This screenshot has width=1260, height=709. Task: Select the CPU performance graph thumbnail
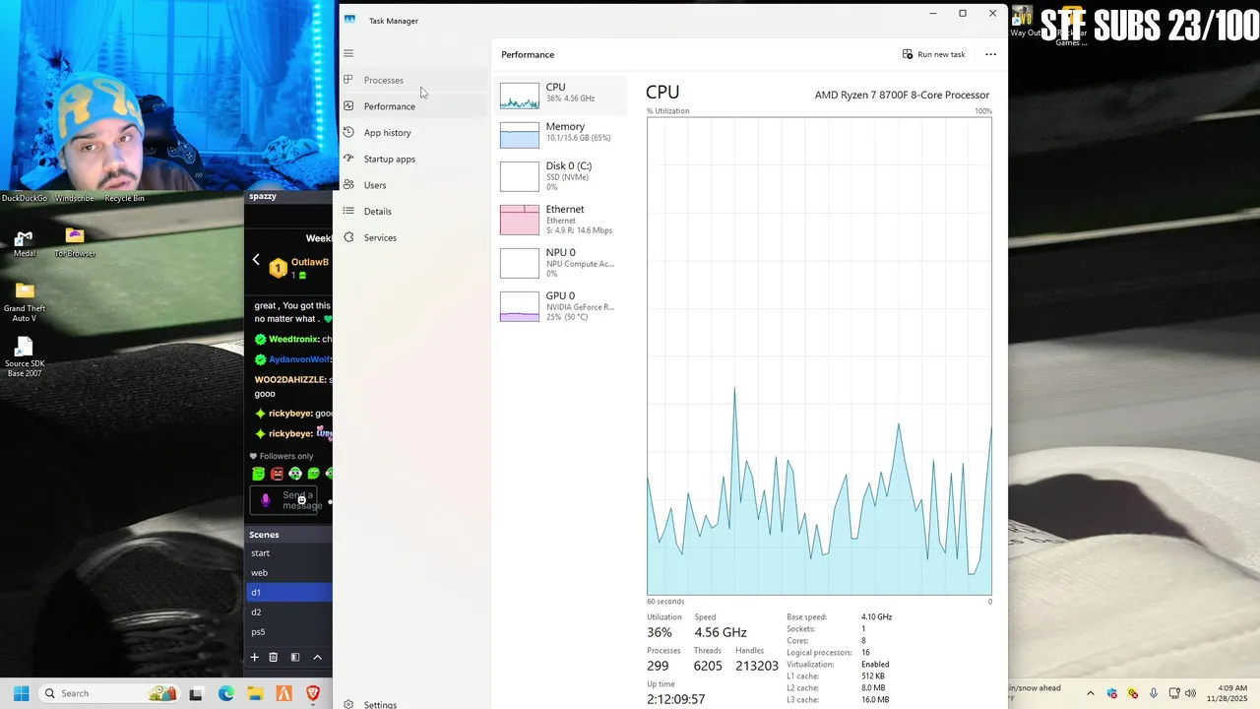coord(520,96)
